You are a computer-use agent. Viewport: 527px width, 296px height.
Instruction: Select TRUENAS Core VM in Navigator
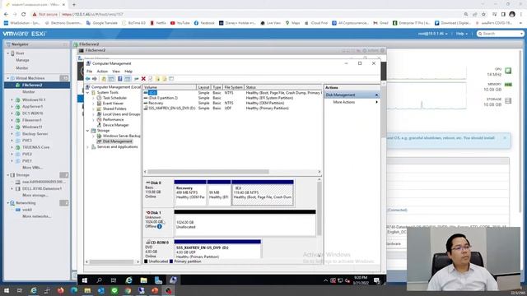coord(35,147)
